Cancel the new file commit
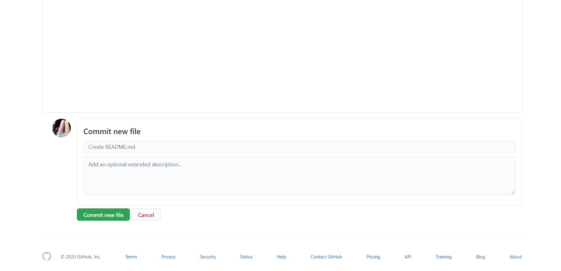The width and height of the screenshot is (561, 271). click(x=146, y=215)
